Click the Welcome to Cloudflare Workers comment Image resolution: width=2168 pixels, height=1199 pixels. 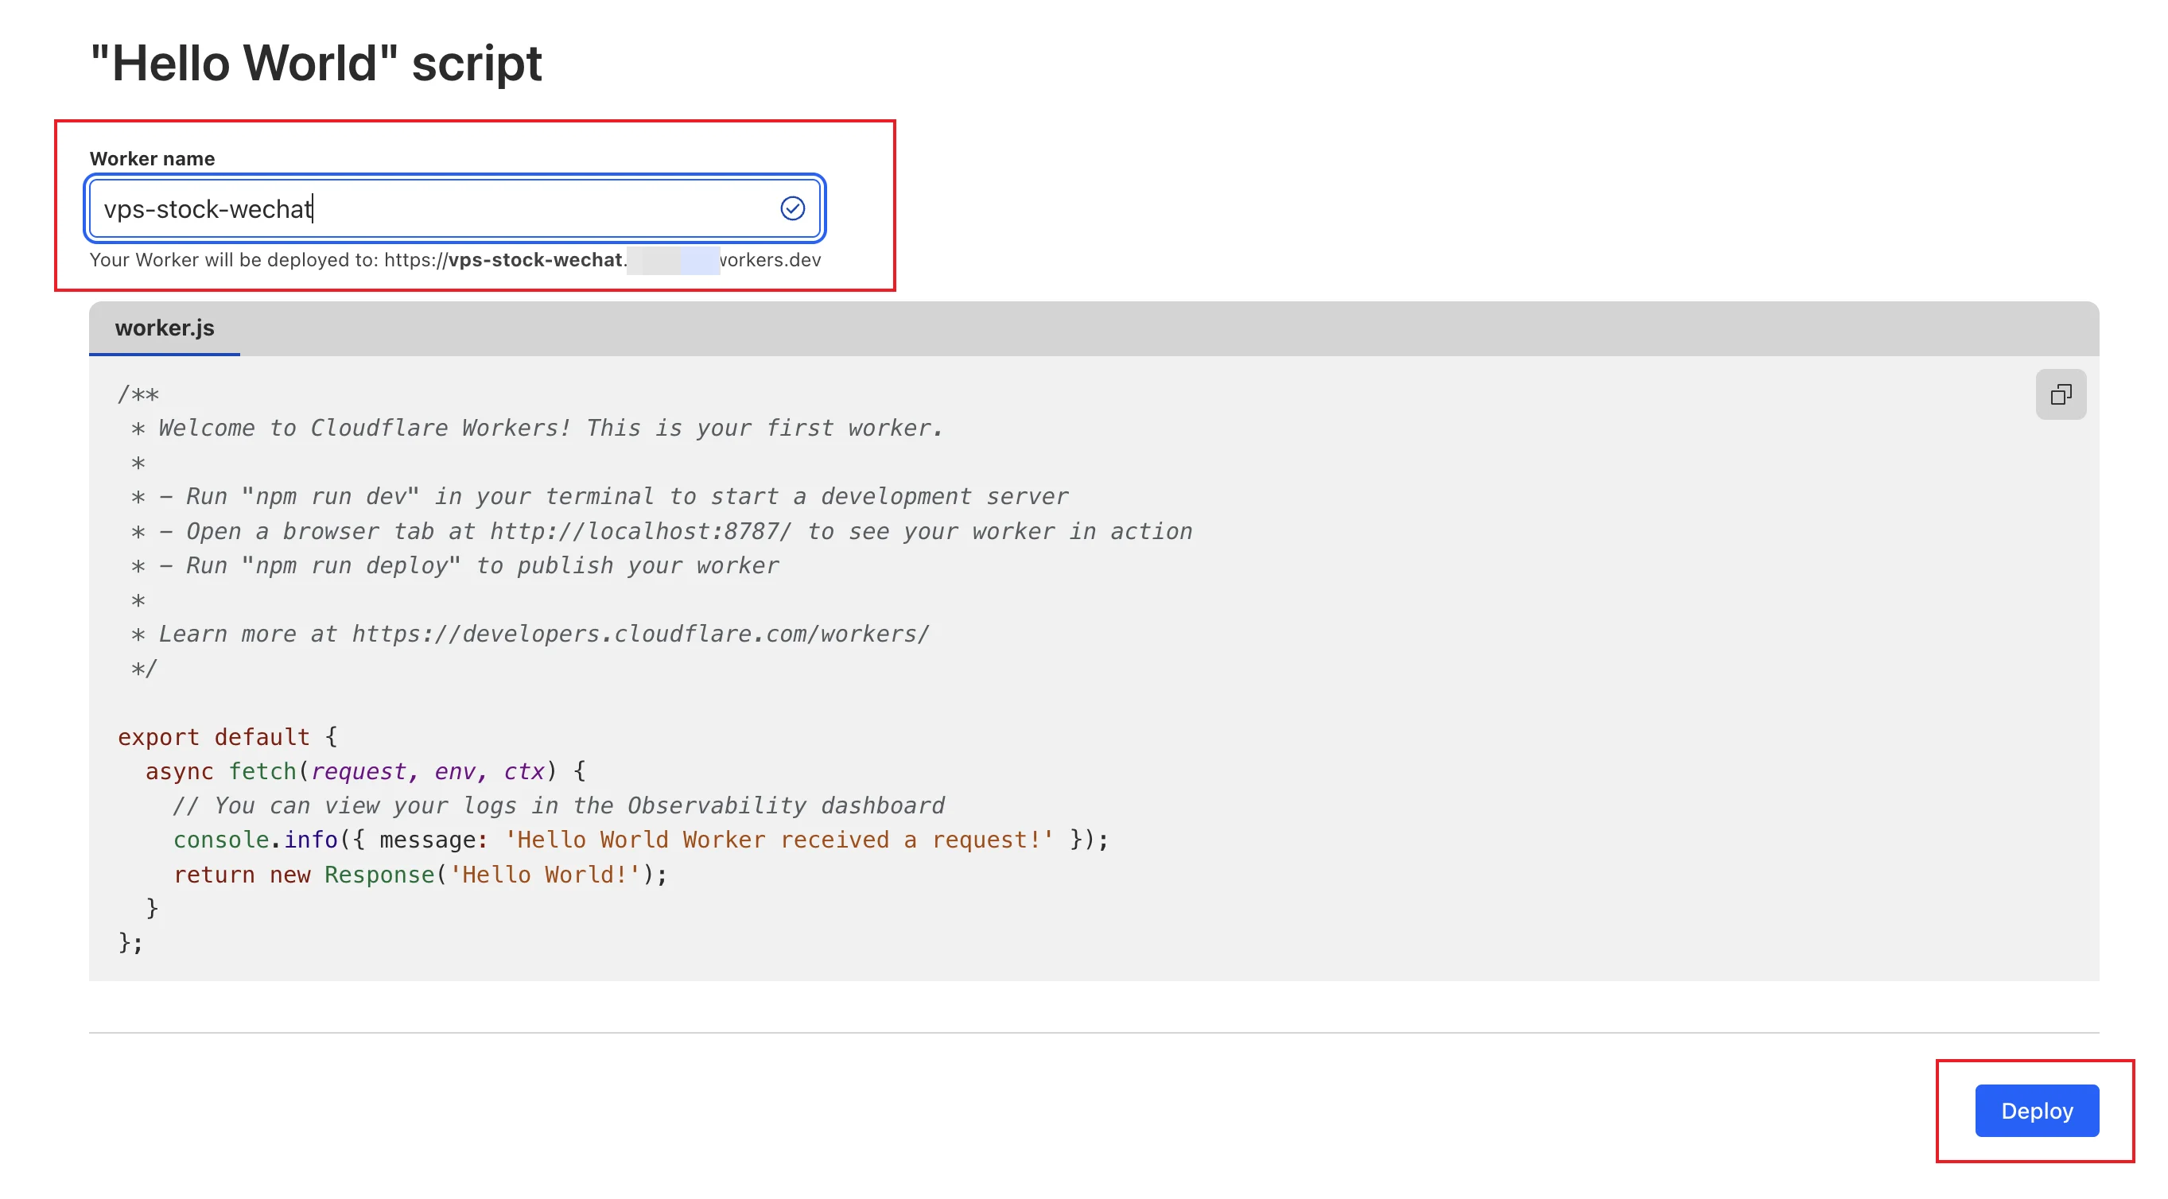click(x=538, y=428)
